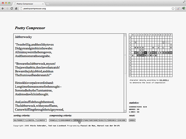This screenshot has height=139, width=186.
Task: Close the Poetry Compressor tab
Action: [x=43, y=4]
